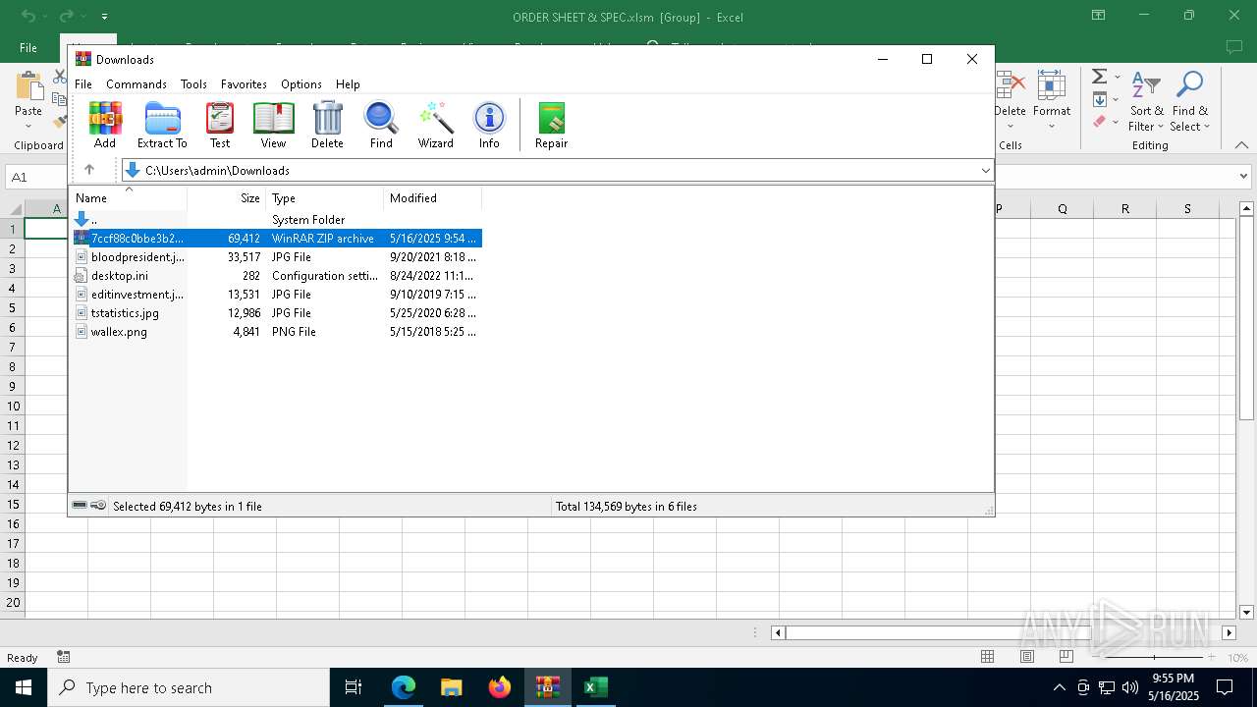Open the Commands menu
Screen dimensions: 1257x707
coord(137,84)
